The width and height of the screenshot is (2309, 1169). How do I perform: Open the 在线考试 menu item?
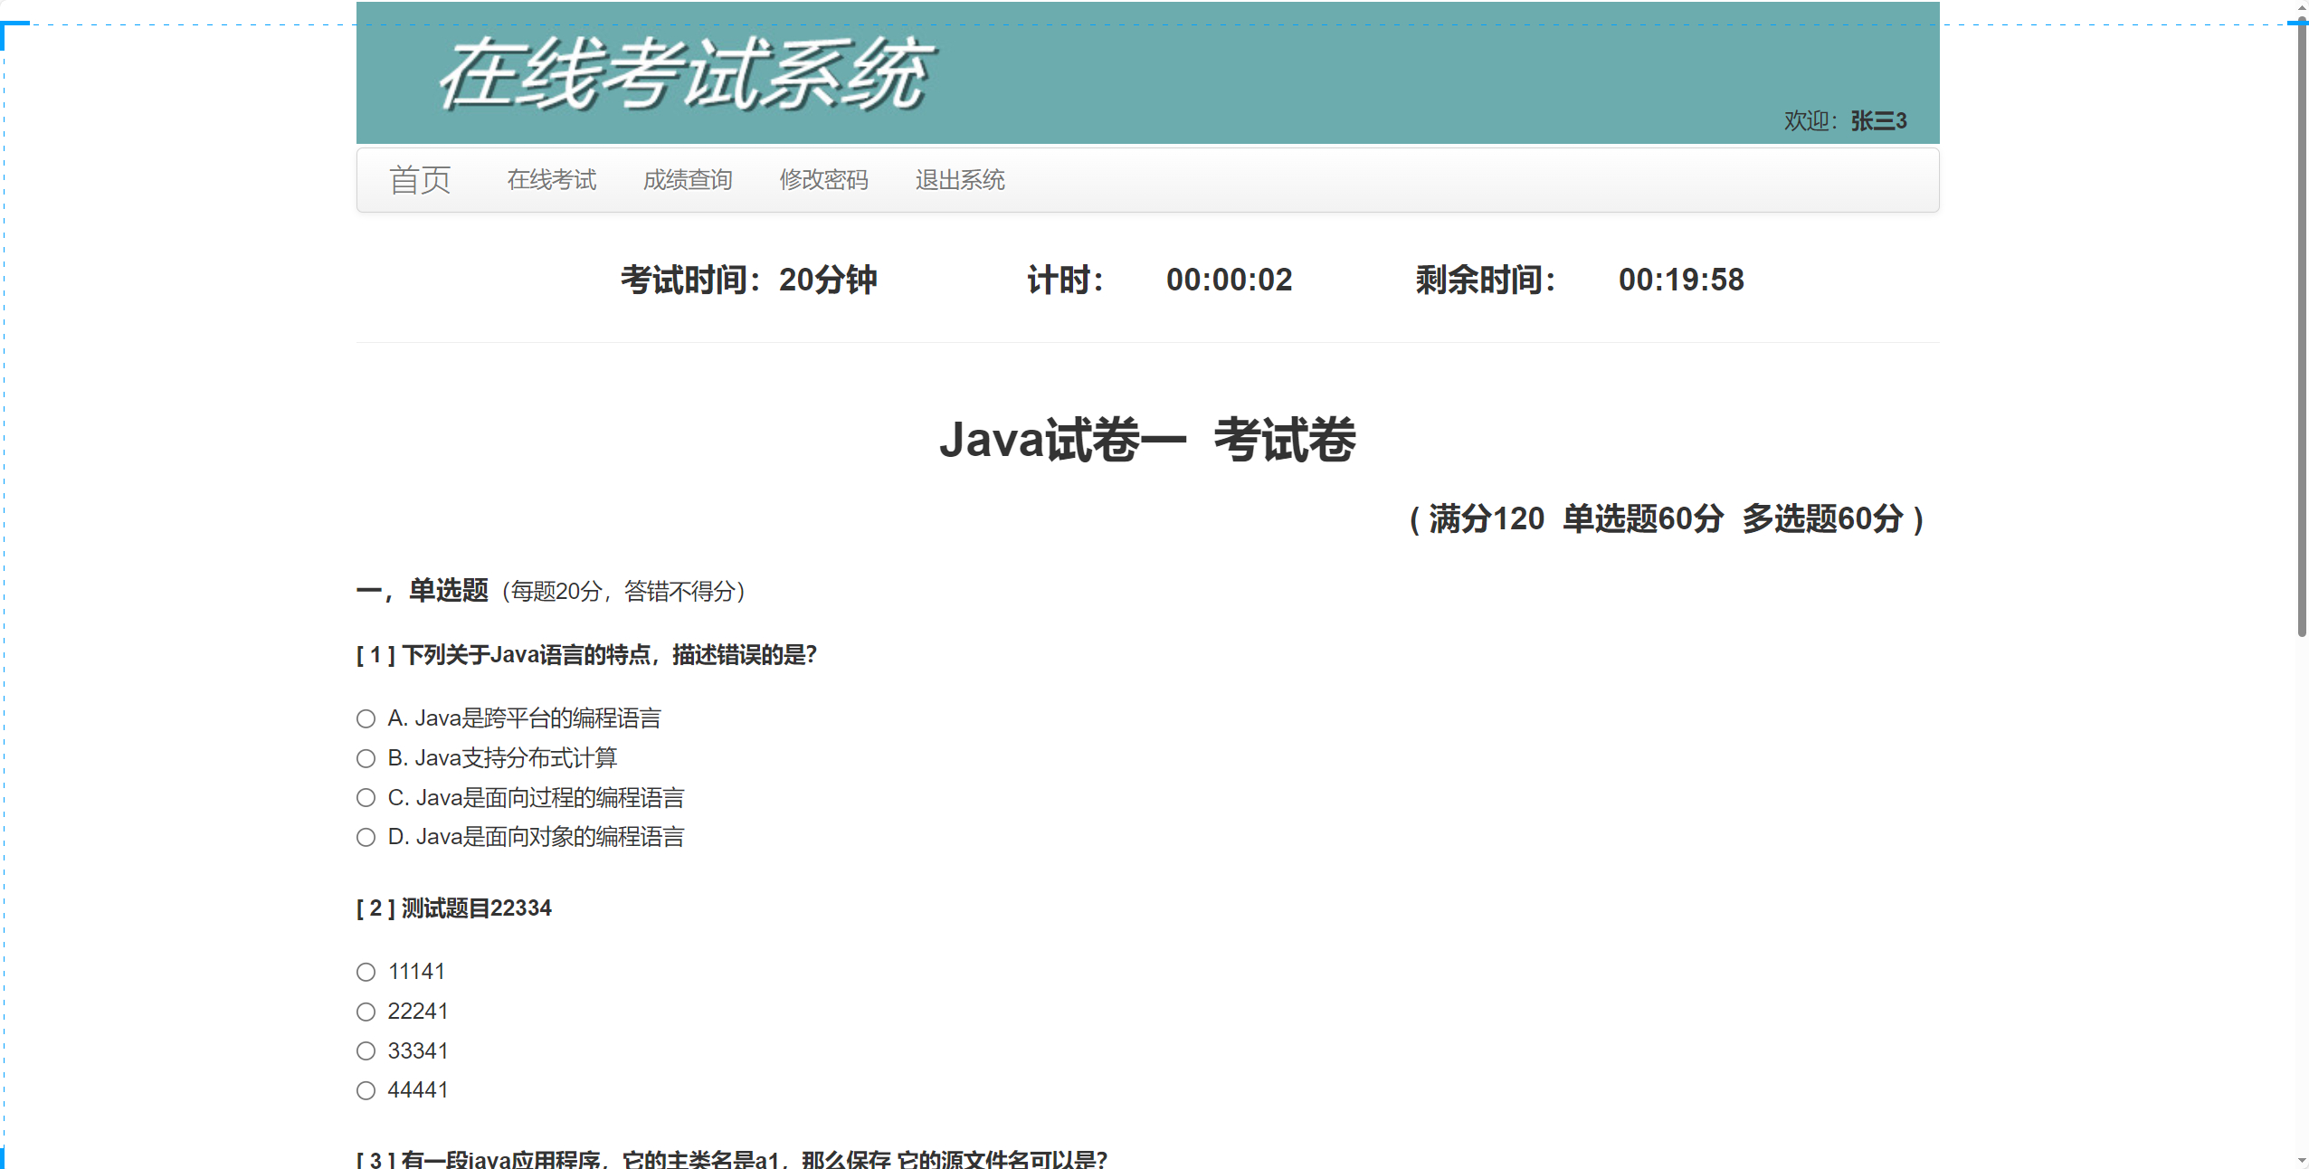[x=551, y=180]
